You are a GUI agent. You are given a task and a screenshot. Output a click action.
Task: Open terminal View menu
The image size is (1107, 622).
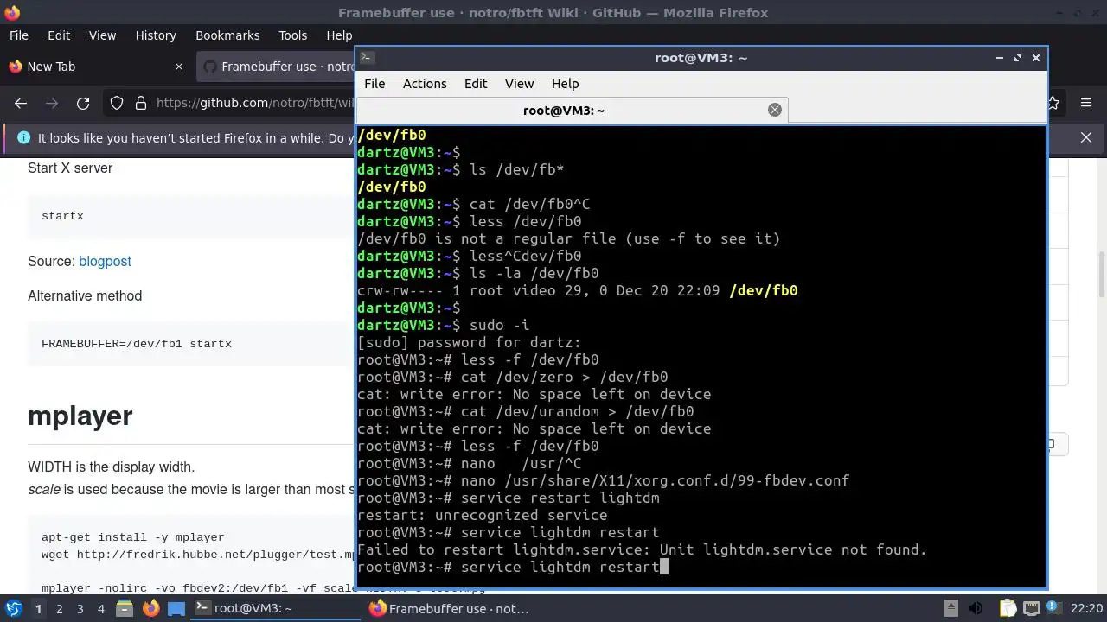coord(519,84)
